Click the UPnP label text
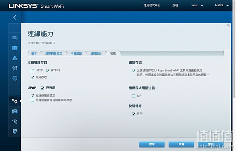This screenshot has height=151, width=236. pos(32,88)
